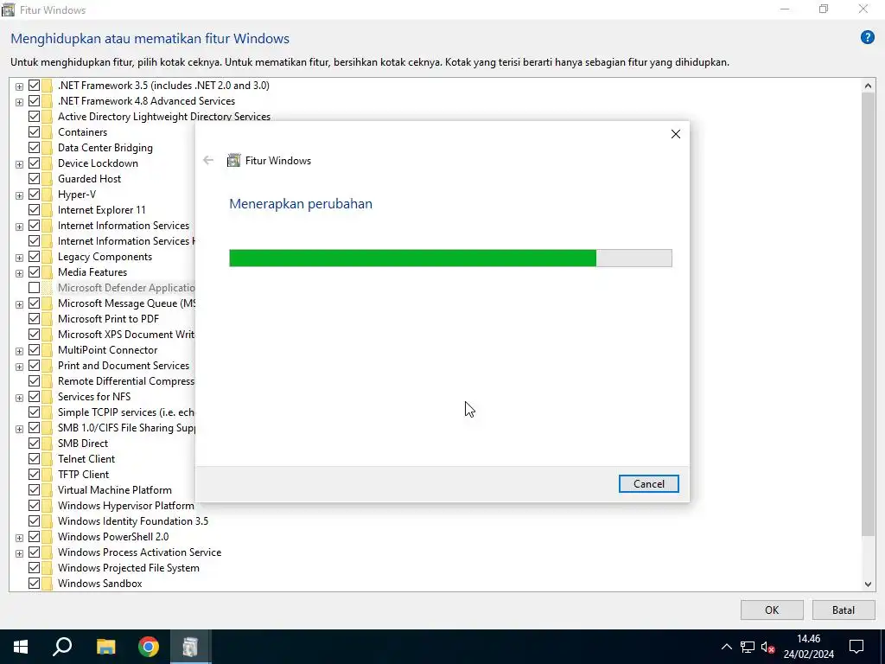Toggle Internet Explorer 11 checkbox

[34, 210]
